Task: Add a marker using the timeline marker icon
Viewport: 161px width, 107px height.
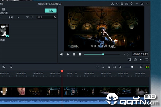Action: pyautogui.click(x=97, y=67)
